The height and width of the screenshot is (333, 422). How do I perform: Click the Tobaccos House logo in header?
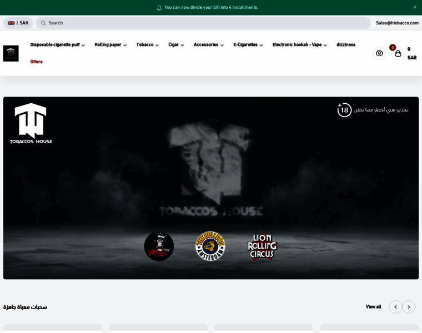(x=11, y=53)
